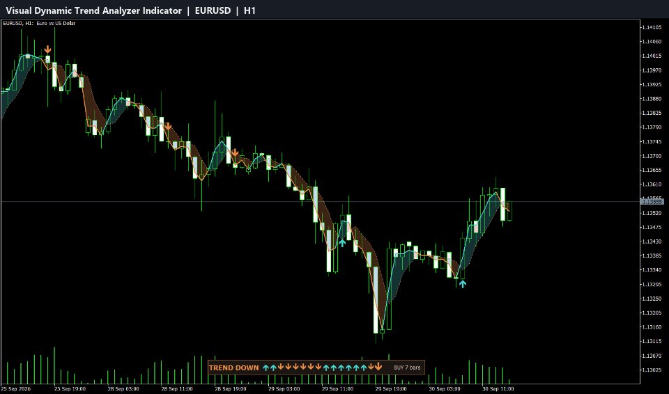The image size is (669, 394).
Task: Click the cyan buy arrow near the 1.13295 level
Action: point(463,283)
